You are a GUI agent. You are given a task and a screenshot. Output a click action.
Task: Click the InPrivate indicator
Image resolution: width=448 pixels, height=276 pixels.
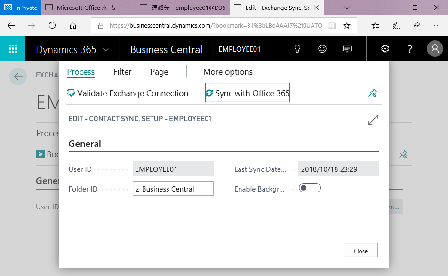click(21, 8)
